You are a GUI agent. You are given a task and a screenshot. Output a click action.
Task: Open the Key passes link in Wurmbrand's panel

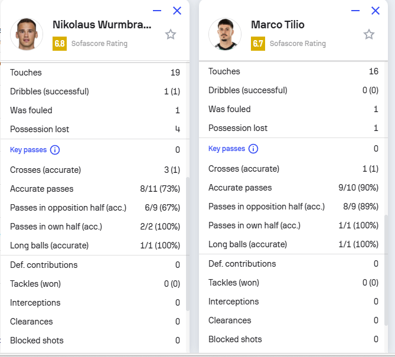29,150
